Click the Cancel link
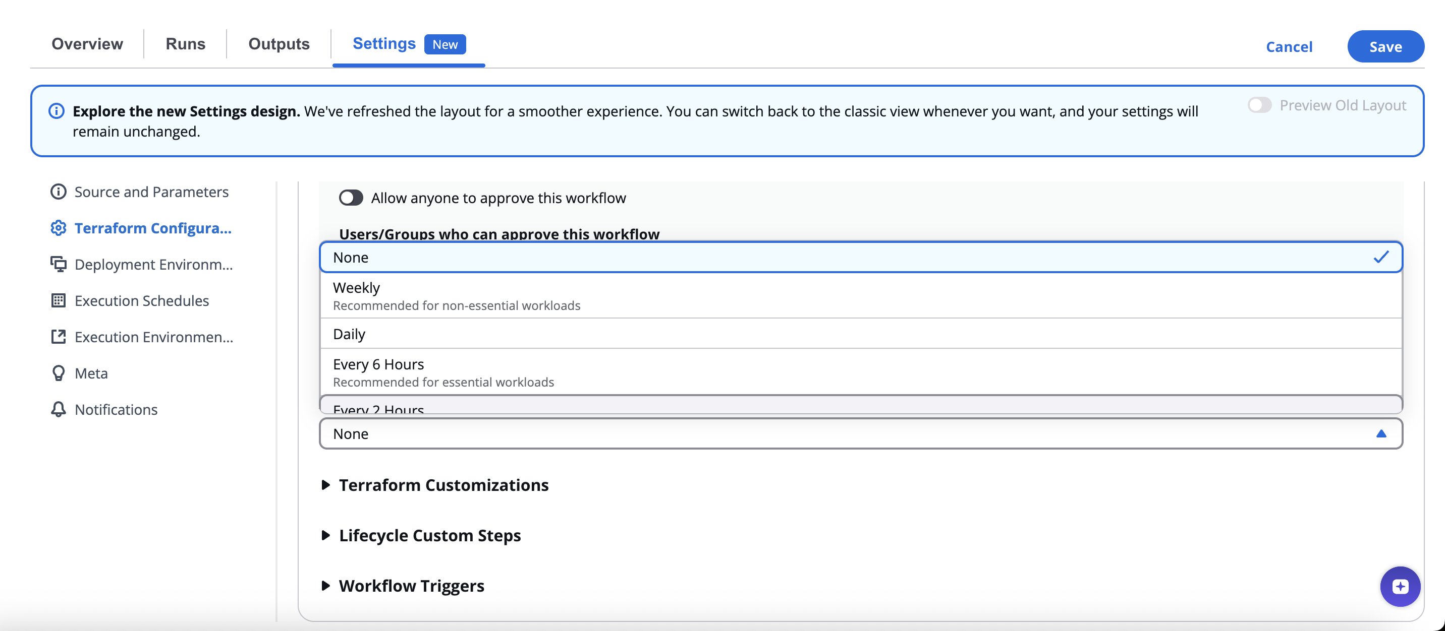1445x631 pixels. coord(1289,46)
